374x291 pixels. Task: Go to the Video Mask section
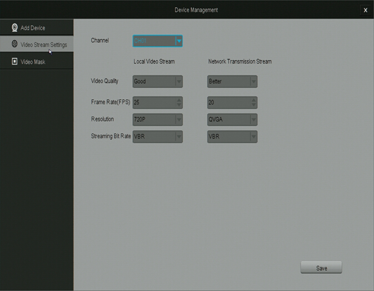(37, 61)
